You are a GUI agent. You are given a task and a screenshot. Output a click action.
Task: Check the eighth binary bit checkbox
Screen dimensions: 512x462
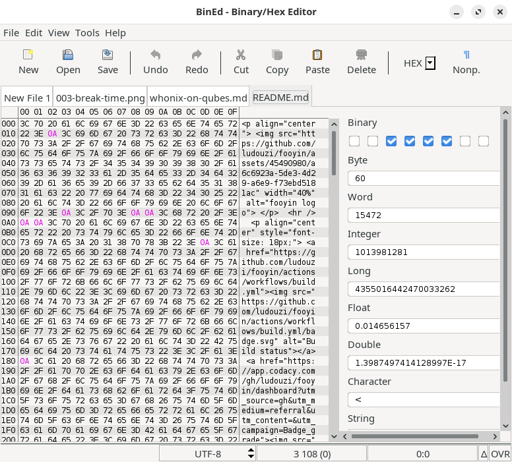(484, 141)
